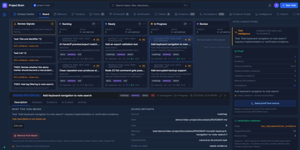The height and width of the screenshot is (150, 300).
Task: Go to the Correlations tab
Action: 212,14
